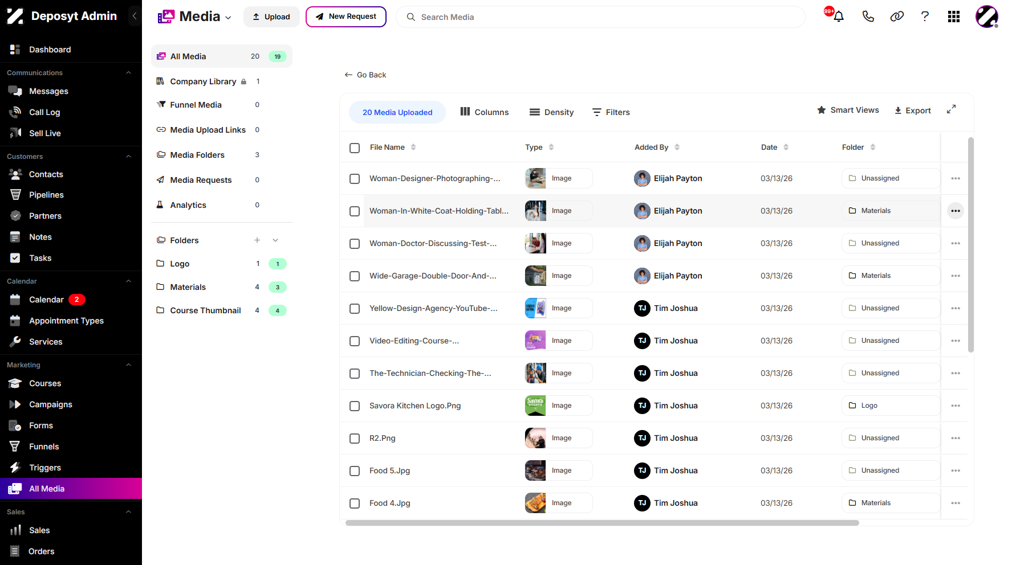This screenshot has height=565, width=1012.
Task: Open the apps grid icon
Action: [954, 17]
